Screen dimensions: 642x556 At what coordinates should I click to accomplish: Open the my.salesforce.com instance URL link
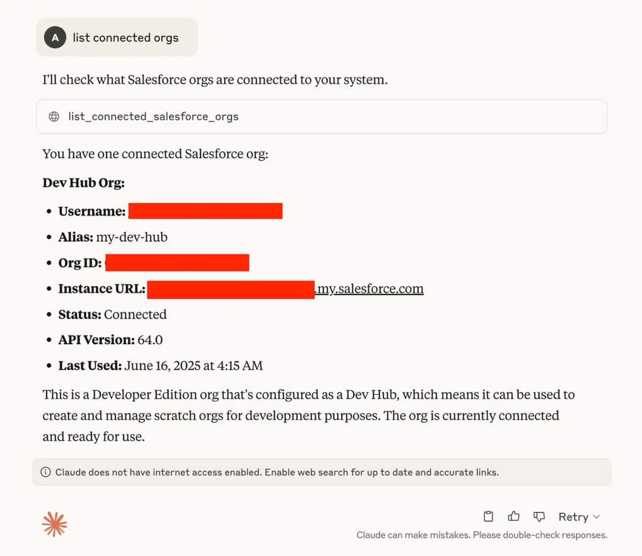click(x=369, y=288)
